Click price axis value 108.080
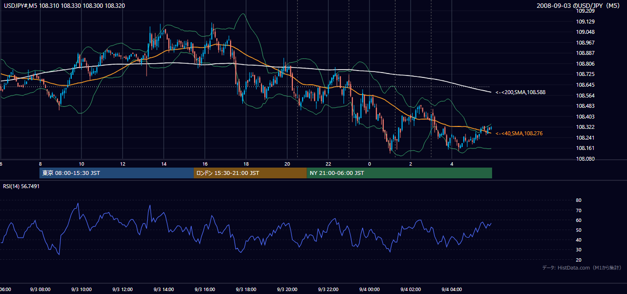The image size is (627, 294). click(585, 159)
